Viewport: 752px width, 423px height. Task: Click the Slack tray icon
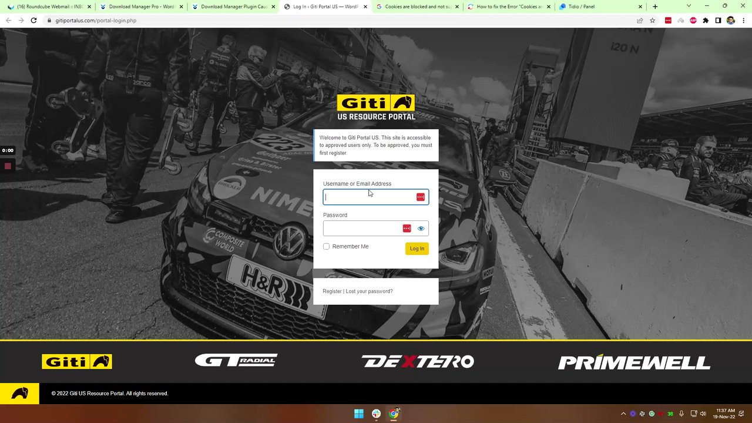coord(642,414)
